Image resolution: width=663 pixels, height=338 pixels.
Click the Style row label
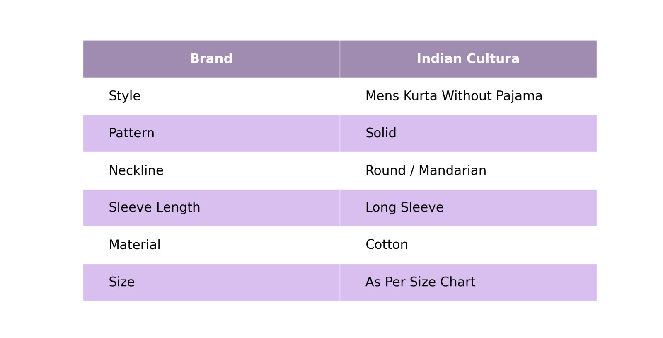point(125,96)
